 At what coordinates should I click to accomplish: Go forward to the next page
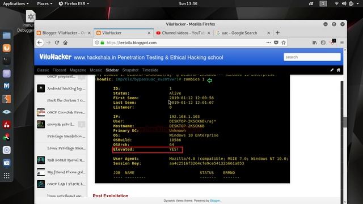click(x=48, y=42)
